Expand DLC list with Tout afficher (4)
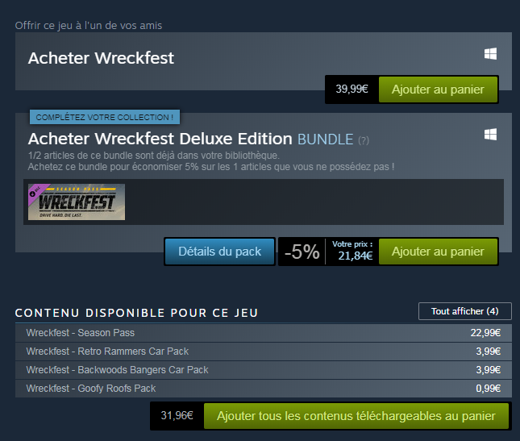The width and height of the screenshot is (520, 441). click(464, 311)
